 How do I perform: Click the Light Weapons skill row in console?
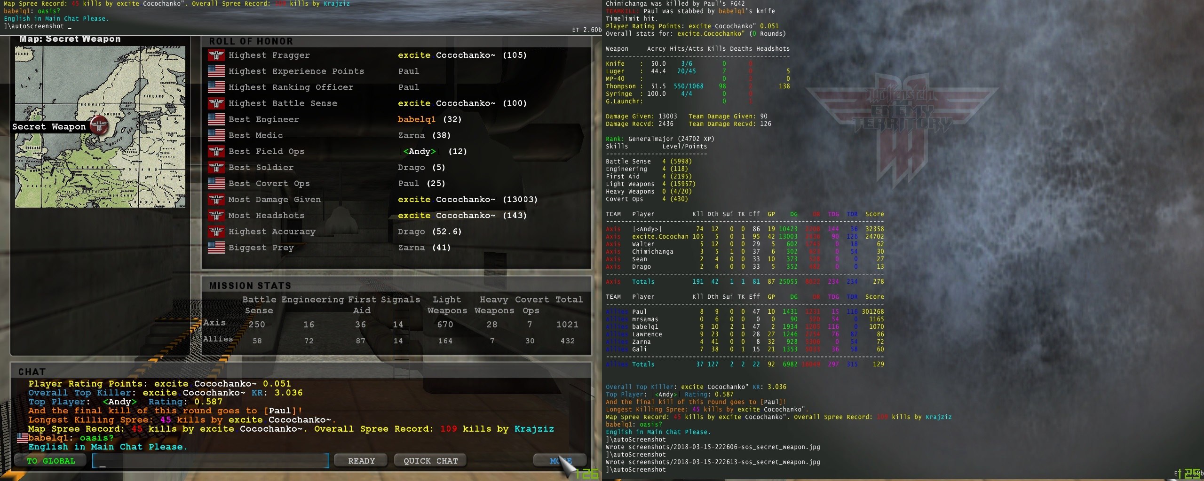click(650, 184)
